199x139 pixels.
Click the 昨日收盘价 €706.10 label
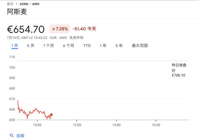pyautogui.click(x=179, y=70)
